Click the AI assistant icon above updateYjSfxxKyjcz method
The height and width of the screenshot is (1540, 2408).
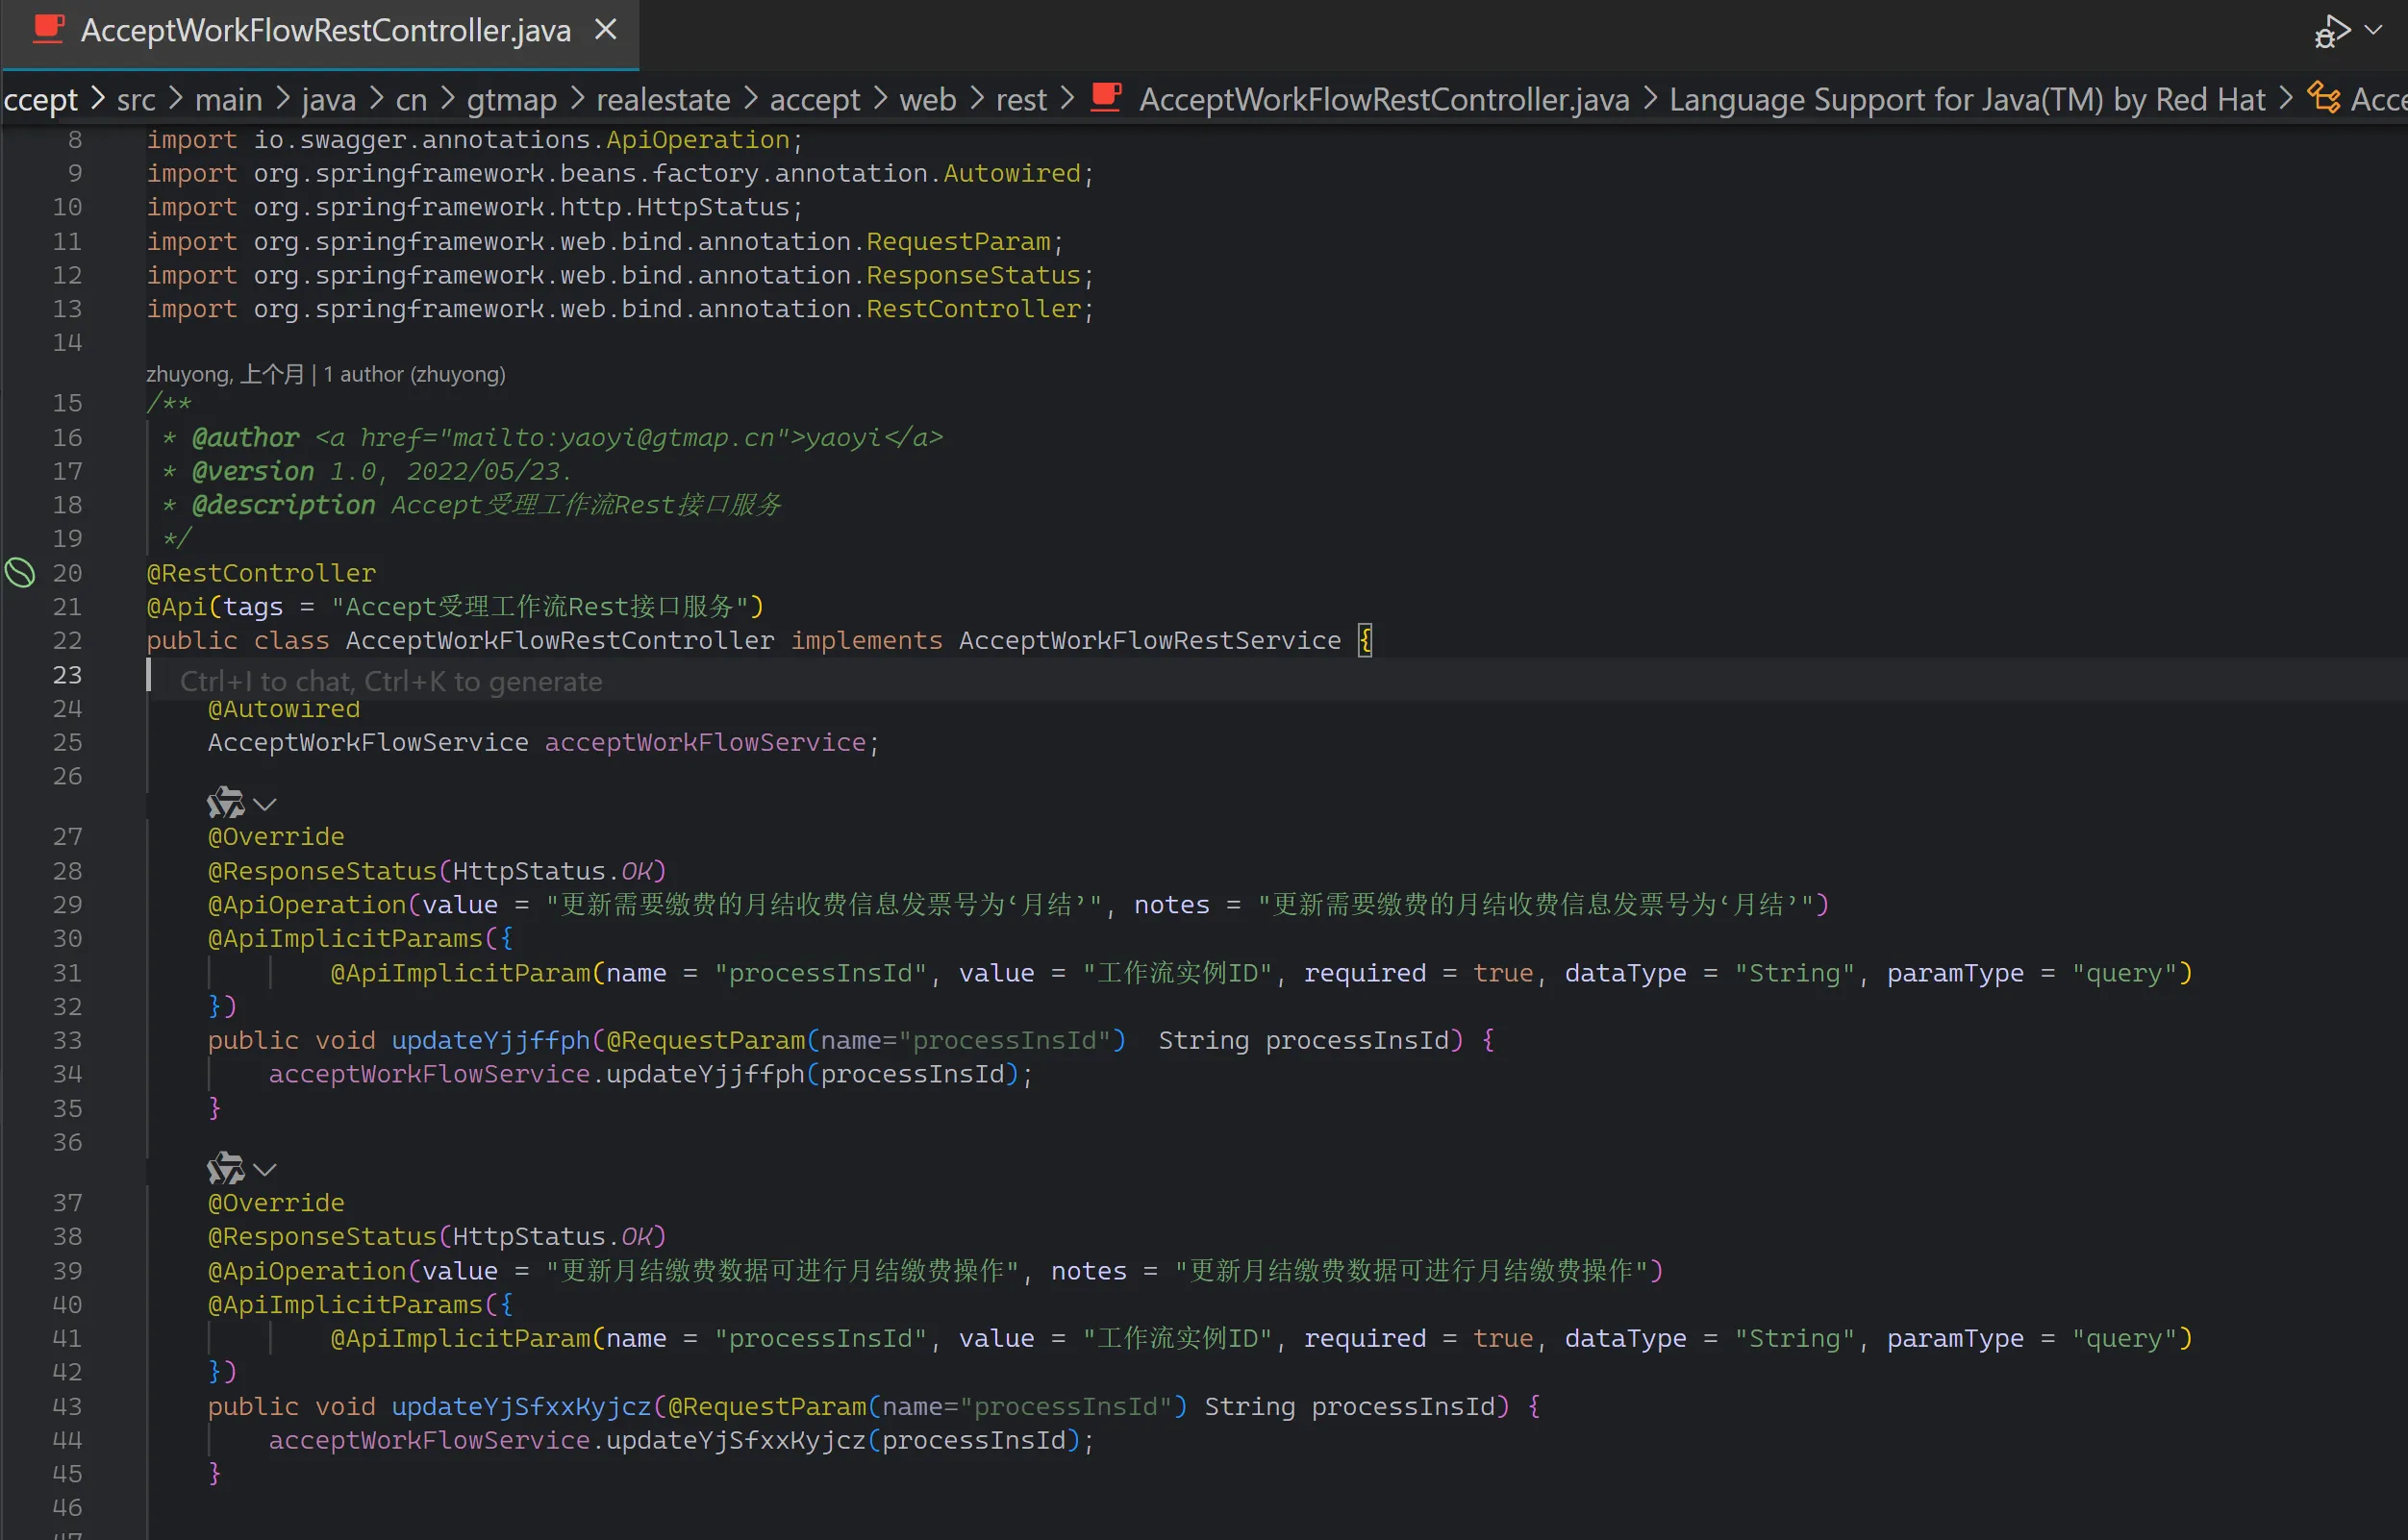225,1168
